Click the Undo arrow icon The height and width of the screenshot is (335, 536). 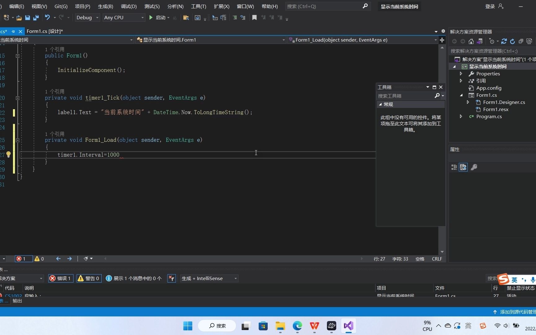click(47, 17)
